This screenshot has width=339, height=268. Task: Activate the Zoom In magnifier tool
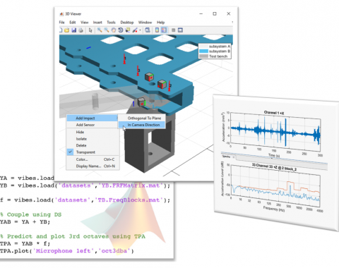click(x=100, y=30)
